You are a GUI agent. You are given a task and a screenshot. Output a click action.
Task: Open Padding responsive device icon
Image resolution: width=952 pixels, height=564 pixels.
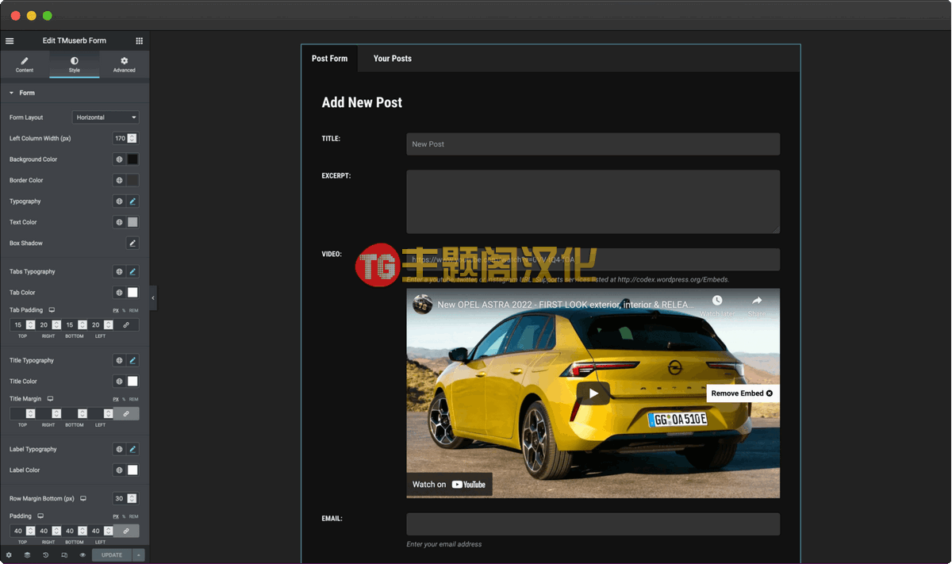pyautogui.click(x=40, y=516)
